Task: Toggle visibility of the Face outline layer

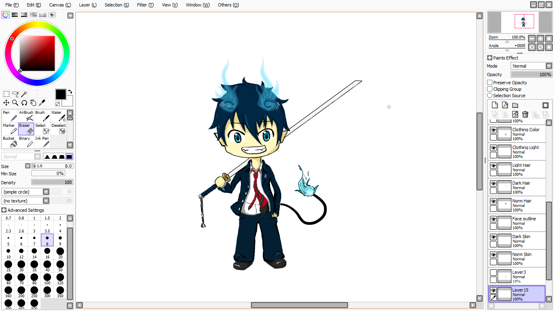Action: tap(493, 219)
